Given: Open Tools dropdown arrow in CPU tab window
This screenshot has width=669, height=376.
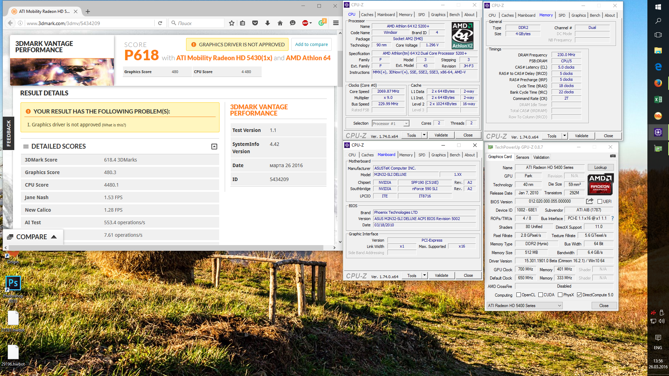Looking at the screenshot, I should tap(424, 135).
